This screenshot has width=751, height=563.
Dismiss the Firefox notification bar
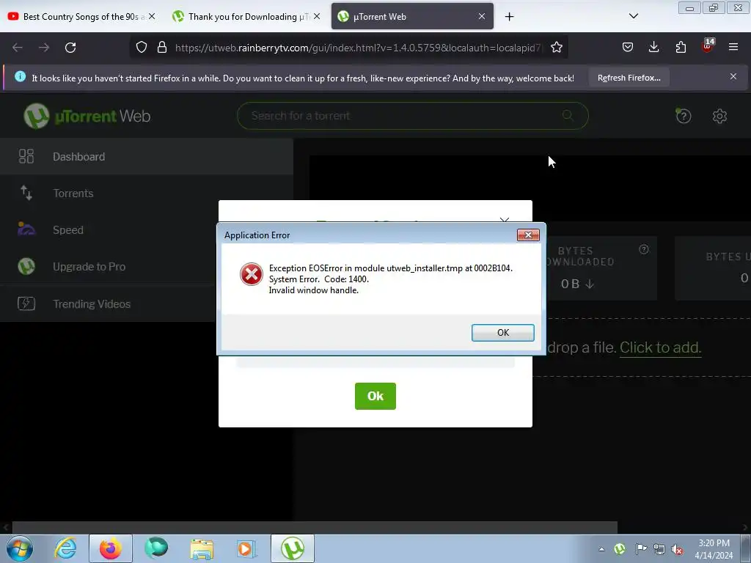click(x=733, y=76)
